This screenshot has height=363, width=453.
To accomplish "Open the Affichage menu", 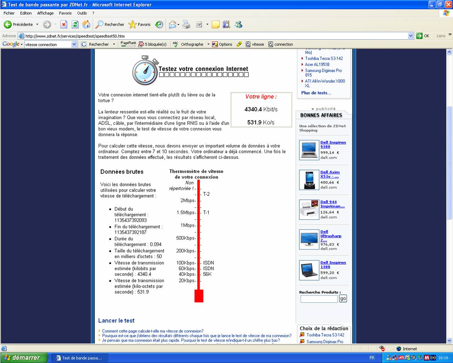I will click(45, 13).
